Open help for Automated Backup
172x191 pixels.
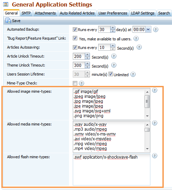tap(156, 30)
